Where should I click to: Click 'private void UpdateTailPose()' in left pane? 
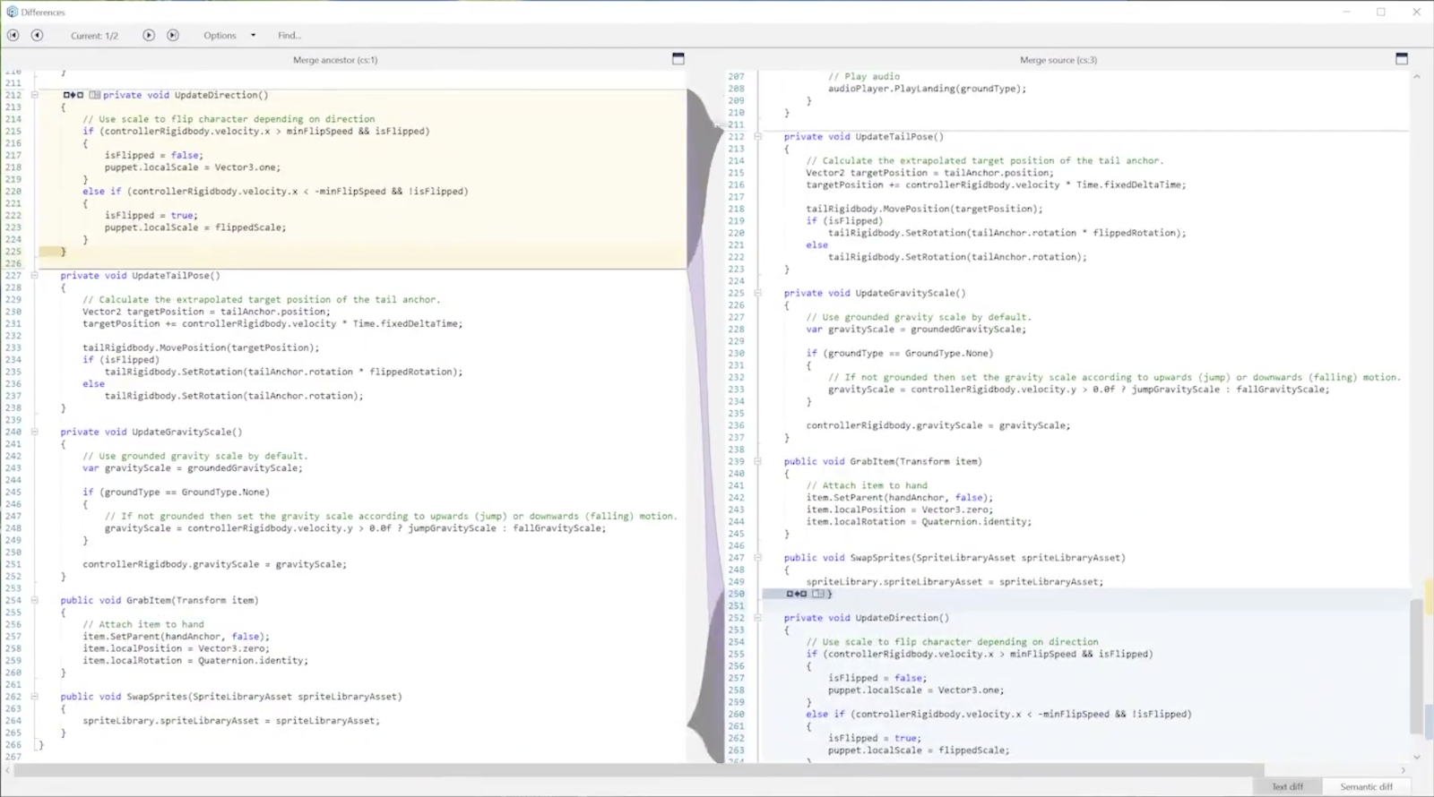[x=140, y=276]
